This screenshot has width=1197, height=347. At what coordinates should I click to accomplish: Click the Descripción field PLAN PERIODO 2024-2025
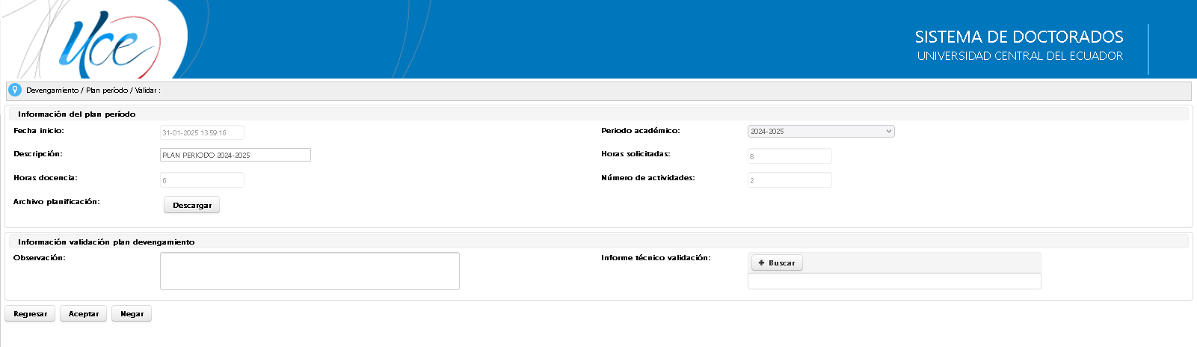236,155
